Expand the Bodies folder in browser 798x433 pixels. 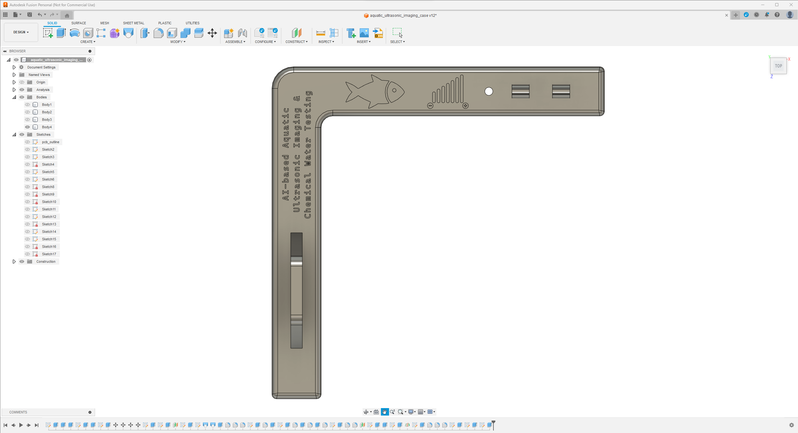click(14, 96)
